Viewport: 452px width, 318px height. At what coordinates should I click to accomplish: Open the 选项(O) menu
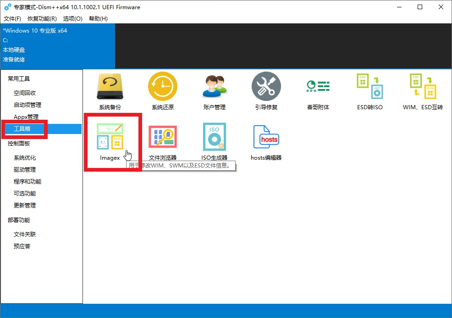pos(73,19)
